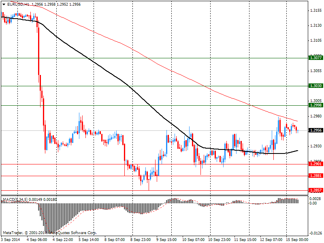Click the MACD scale value 0.0028
324x243 pixels.
coord(315,199)
